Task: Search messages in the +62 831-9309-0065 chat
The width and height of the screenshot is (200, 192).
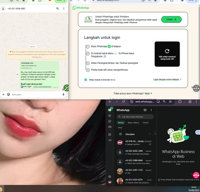Action: pyautogui.click(x=58, y=8)
